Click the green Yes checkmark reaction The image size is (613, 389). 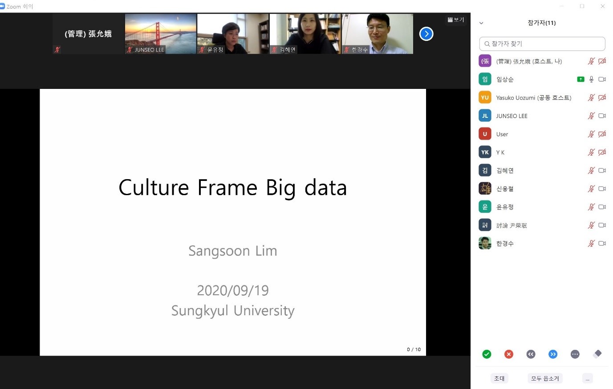tap(487, 354)
